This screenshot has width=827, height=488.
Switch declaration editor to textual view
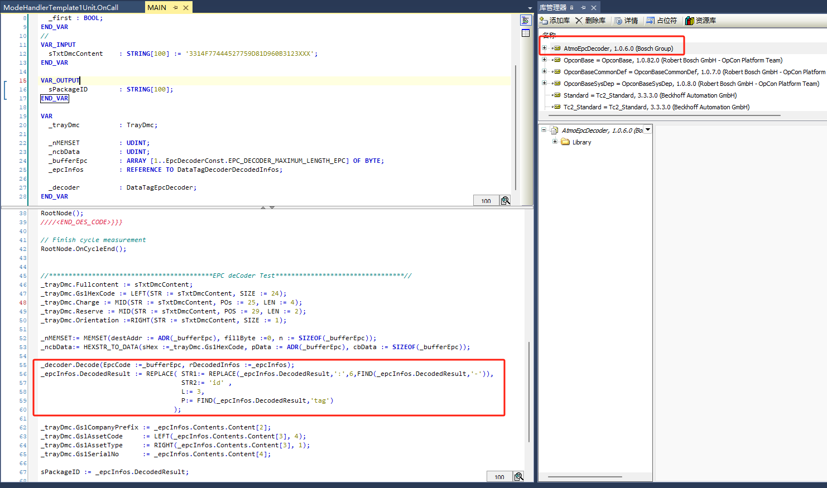click(x=525, y=21)
